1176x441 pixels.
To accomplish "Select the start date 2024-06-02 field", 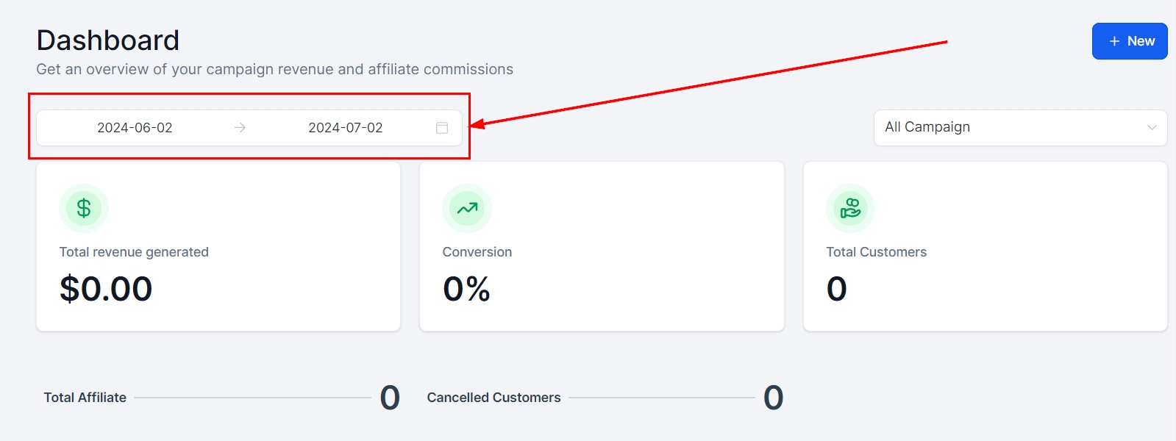I will click(135, 128).
